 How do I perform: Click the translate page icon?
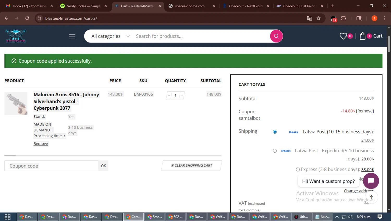click(309, 18)
